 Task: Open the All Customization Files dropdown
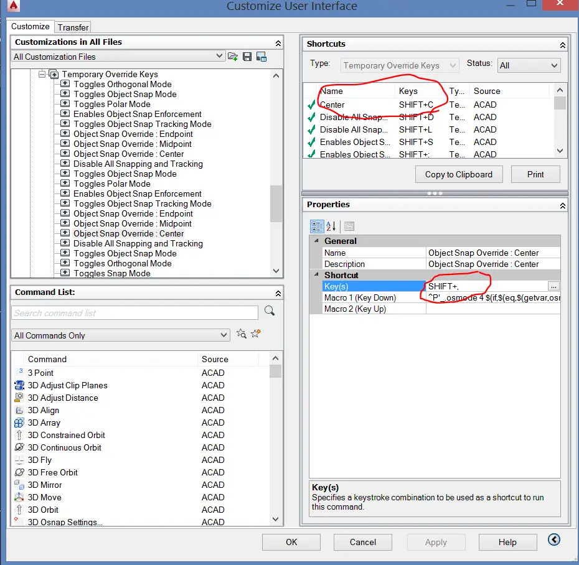point(219,56)
